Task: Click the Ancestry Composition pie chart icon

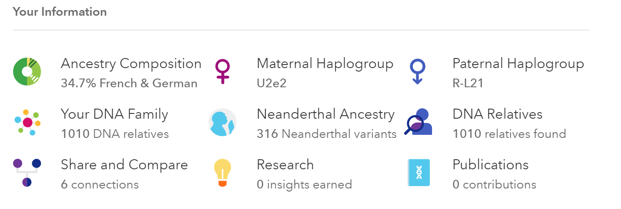Action: 27,72
